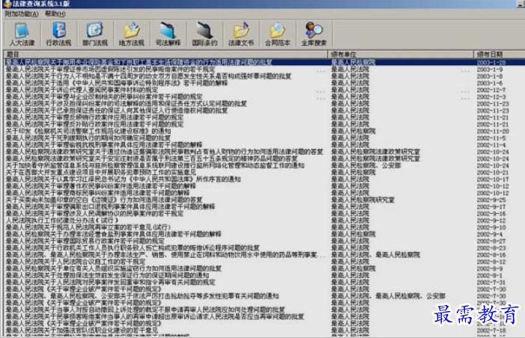Select row 审理反补贴行政案件应用法律若干问题的规定
Viewport: 525px width, 338px height.
[264, 124]
